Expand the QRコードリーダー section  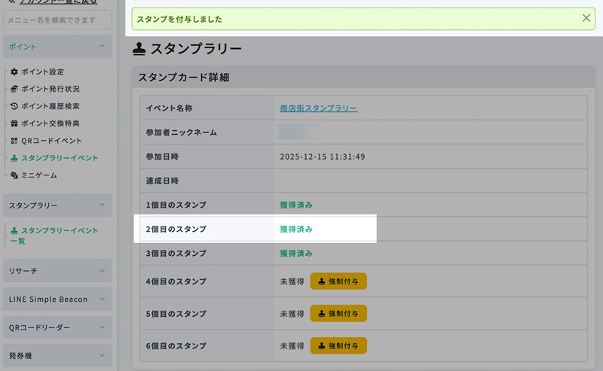click(x=101, y=327)
